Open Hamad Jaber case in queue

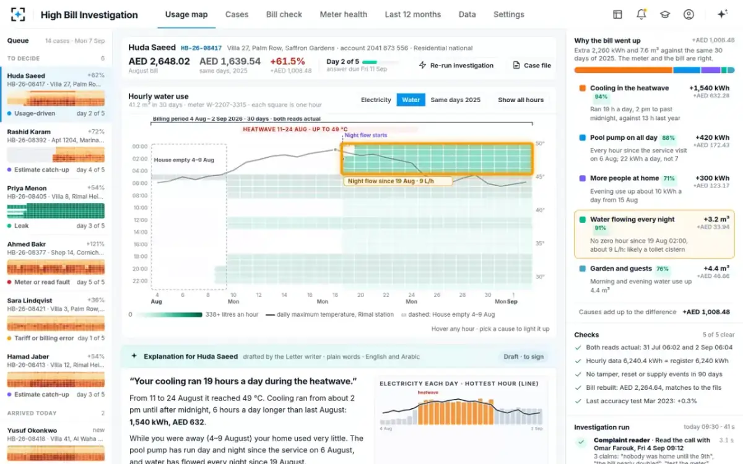tap(56, 376)
